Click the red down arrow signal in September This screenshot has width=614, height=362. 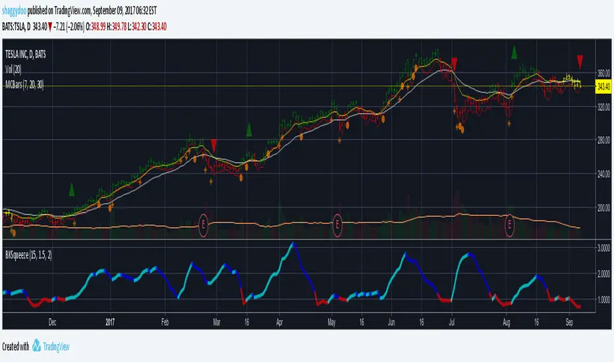(x=580, y=62)
